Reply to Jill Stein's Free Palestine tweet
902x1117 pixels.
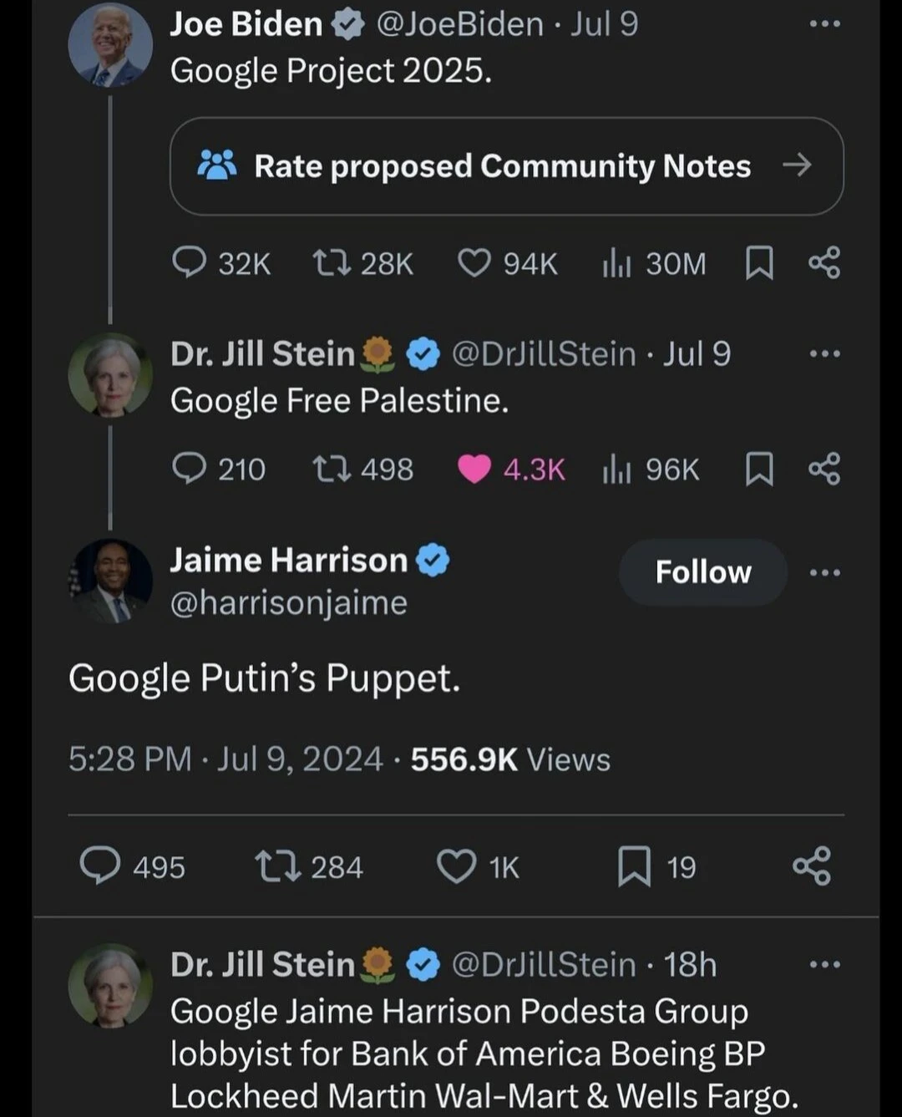(x=190, y=469)
